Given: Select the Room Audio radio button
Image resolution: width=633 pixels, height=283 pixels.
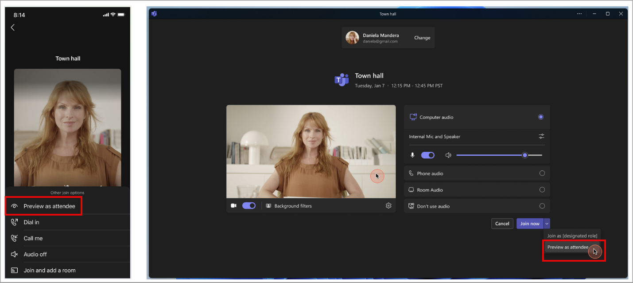Looking at the screenshot, I should coord(542,190).
